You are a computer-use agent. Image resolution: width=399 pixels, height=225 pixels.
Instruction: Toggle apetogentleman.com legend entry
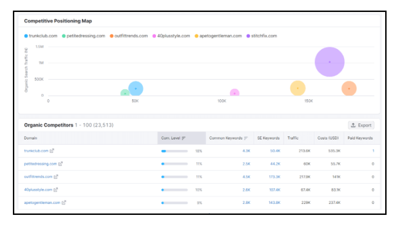[218, 36]
